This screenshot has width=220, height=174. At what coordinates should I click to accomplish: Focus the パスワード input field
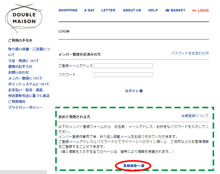(x=123, y=74)
